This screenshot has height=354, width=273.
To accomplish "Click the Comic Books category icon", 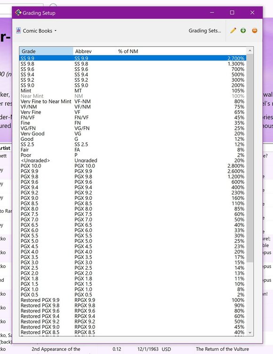I will [18, 31].
